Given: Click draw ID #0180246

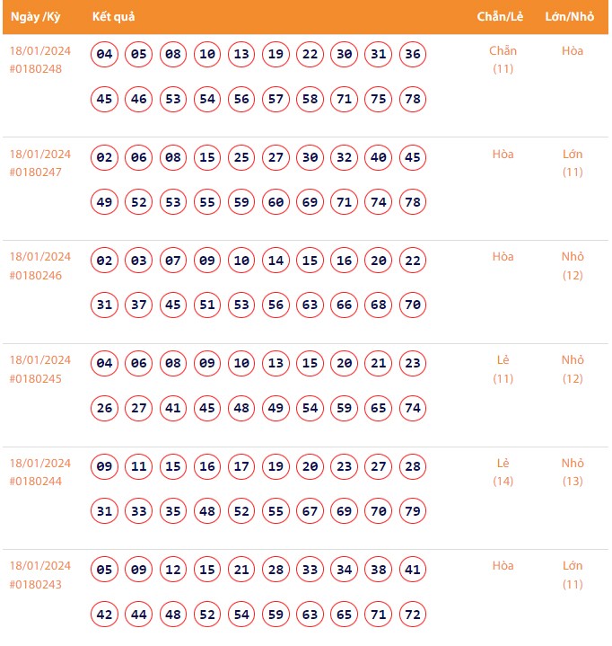Looking at the screenshot, I should click(36, 275).
